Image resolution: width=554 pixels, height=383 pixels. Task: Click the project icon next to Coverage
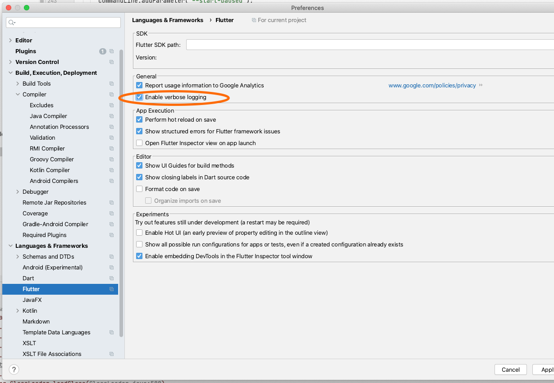[111, 213]
